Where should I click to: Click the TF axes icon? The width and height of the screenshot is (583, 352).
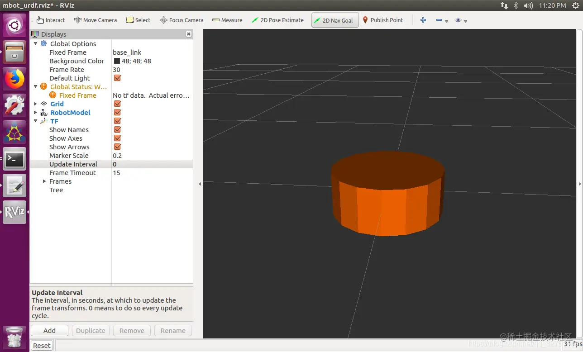[44, 121]
